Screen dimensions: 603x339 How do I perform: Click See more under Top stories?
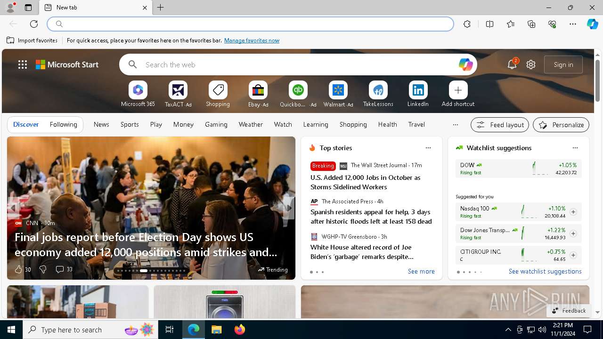pos(421,272)
